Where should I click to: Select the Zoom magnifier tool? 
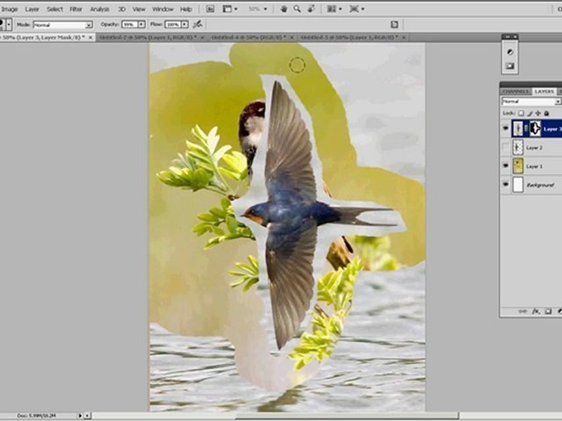coord(297,9)
